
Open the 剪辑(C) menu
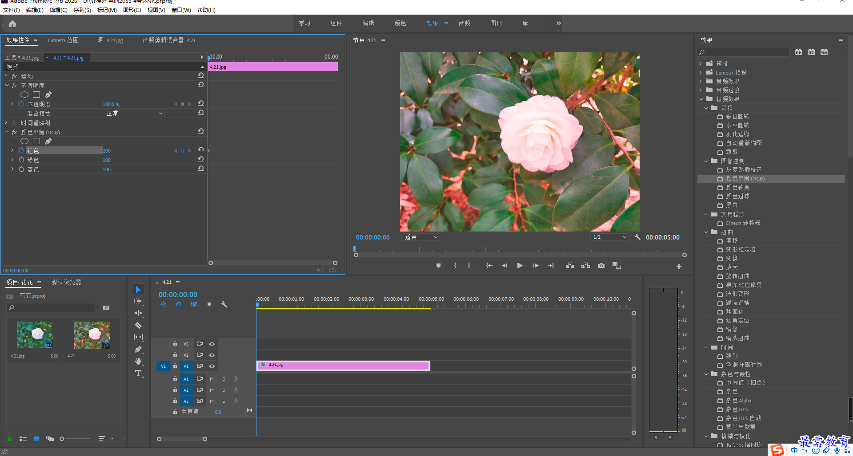(59, 10)
